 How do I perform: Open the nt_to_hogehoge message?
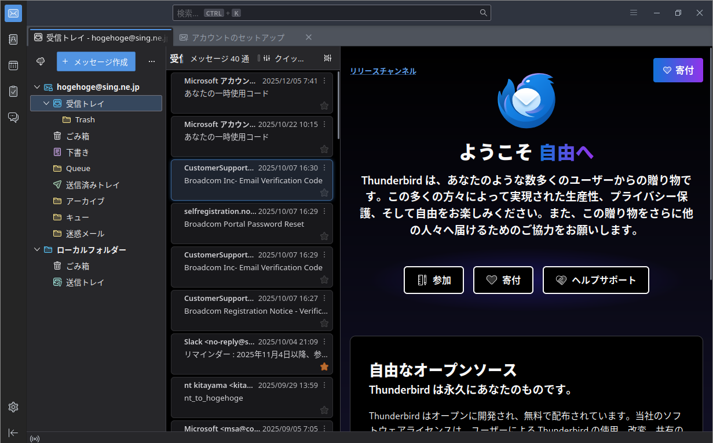[x=252, y=397]
